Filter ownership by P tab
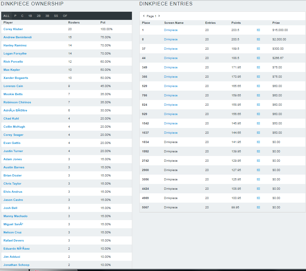This screenshot has height=271, width=306. click(15, 16)
